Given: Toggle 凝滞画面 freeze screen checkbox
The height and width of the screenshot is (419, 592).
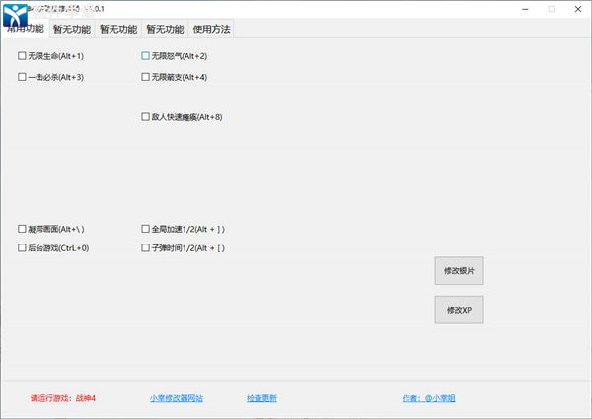Looking at the screenshot, I should tap(23, 229).
